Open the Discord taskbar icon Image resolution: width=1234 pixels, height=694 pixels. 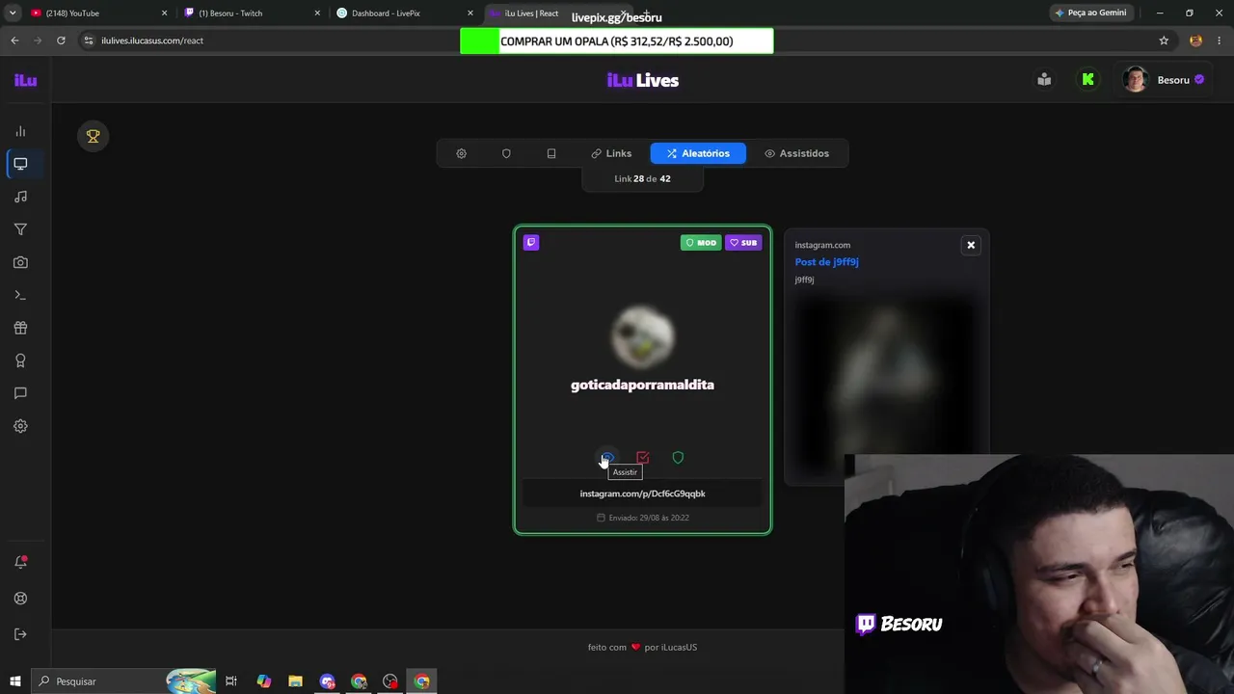(x=327, y=681)
